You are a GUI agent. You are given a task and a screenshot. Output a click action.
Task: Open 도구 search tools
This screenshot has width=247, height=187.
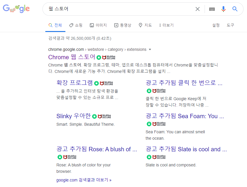[x=230, y=25]
